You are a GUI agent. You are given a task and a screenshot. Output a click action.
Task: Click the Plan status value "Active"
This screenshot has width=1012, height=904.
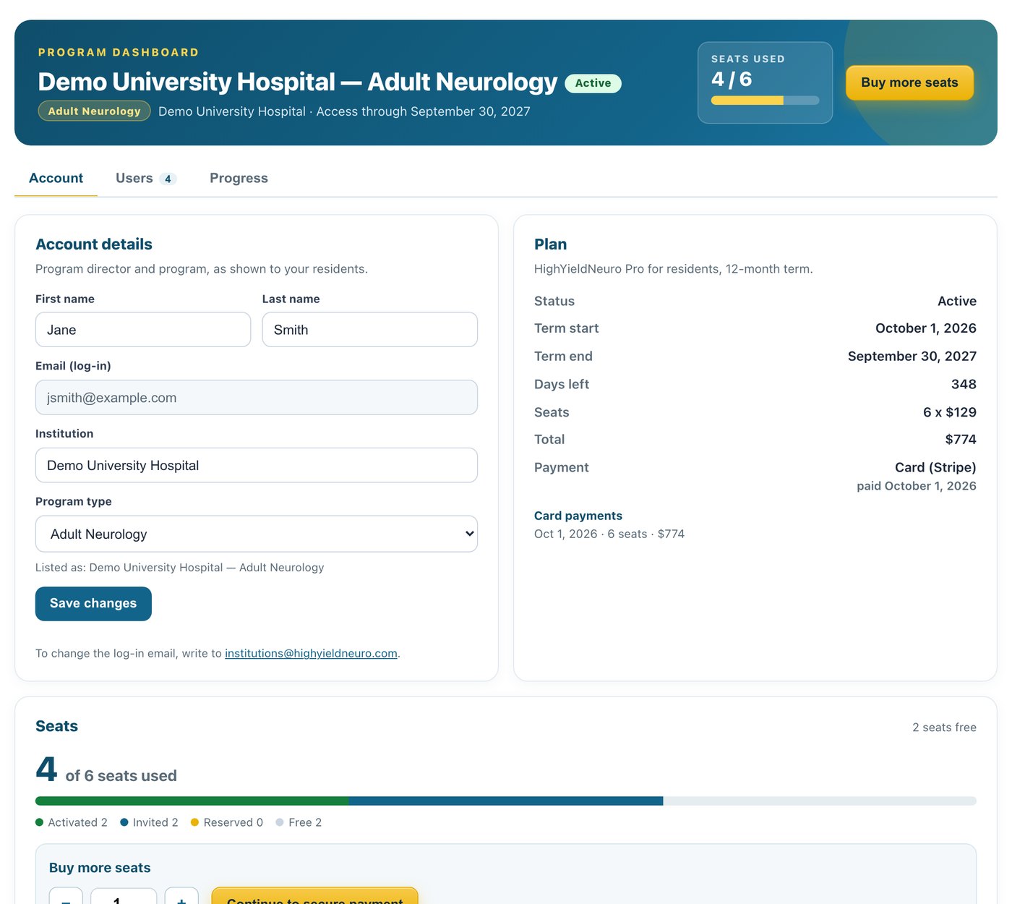pos(957,301)
